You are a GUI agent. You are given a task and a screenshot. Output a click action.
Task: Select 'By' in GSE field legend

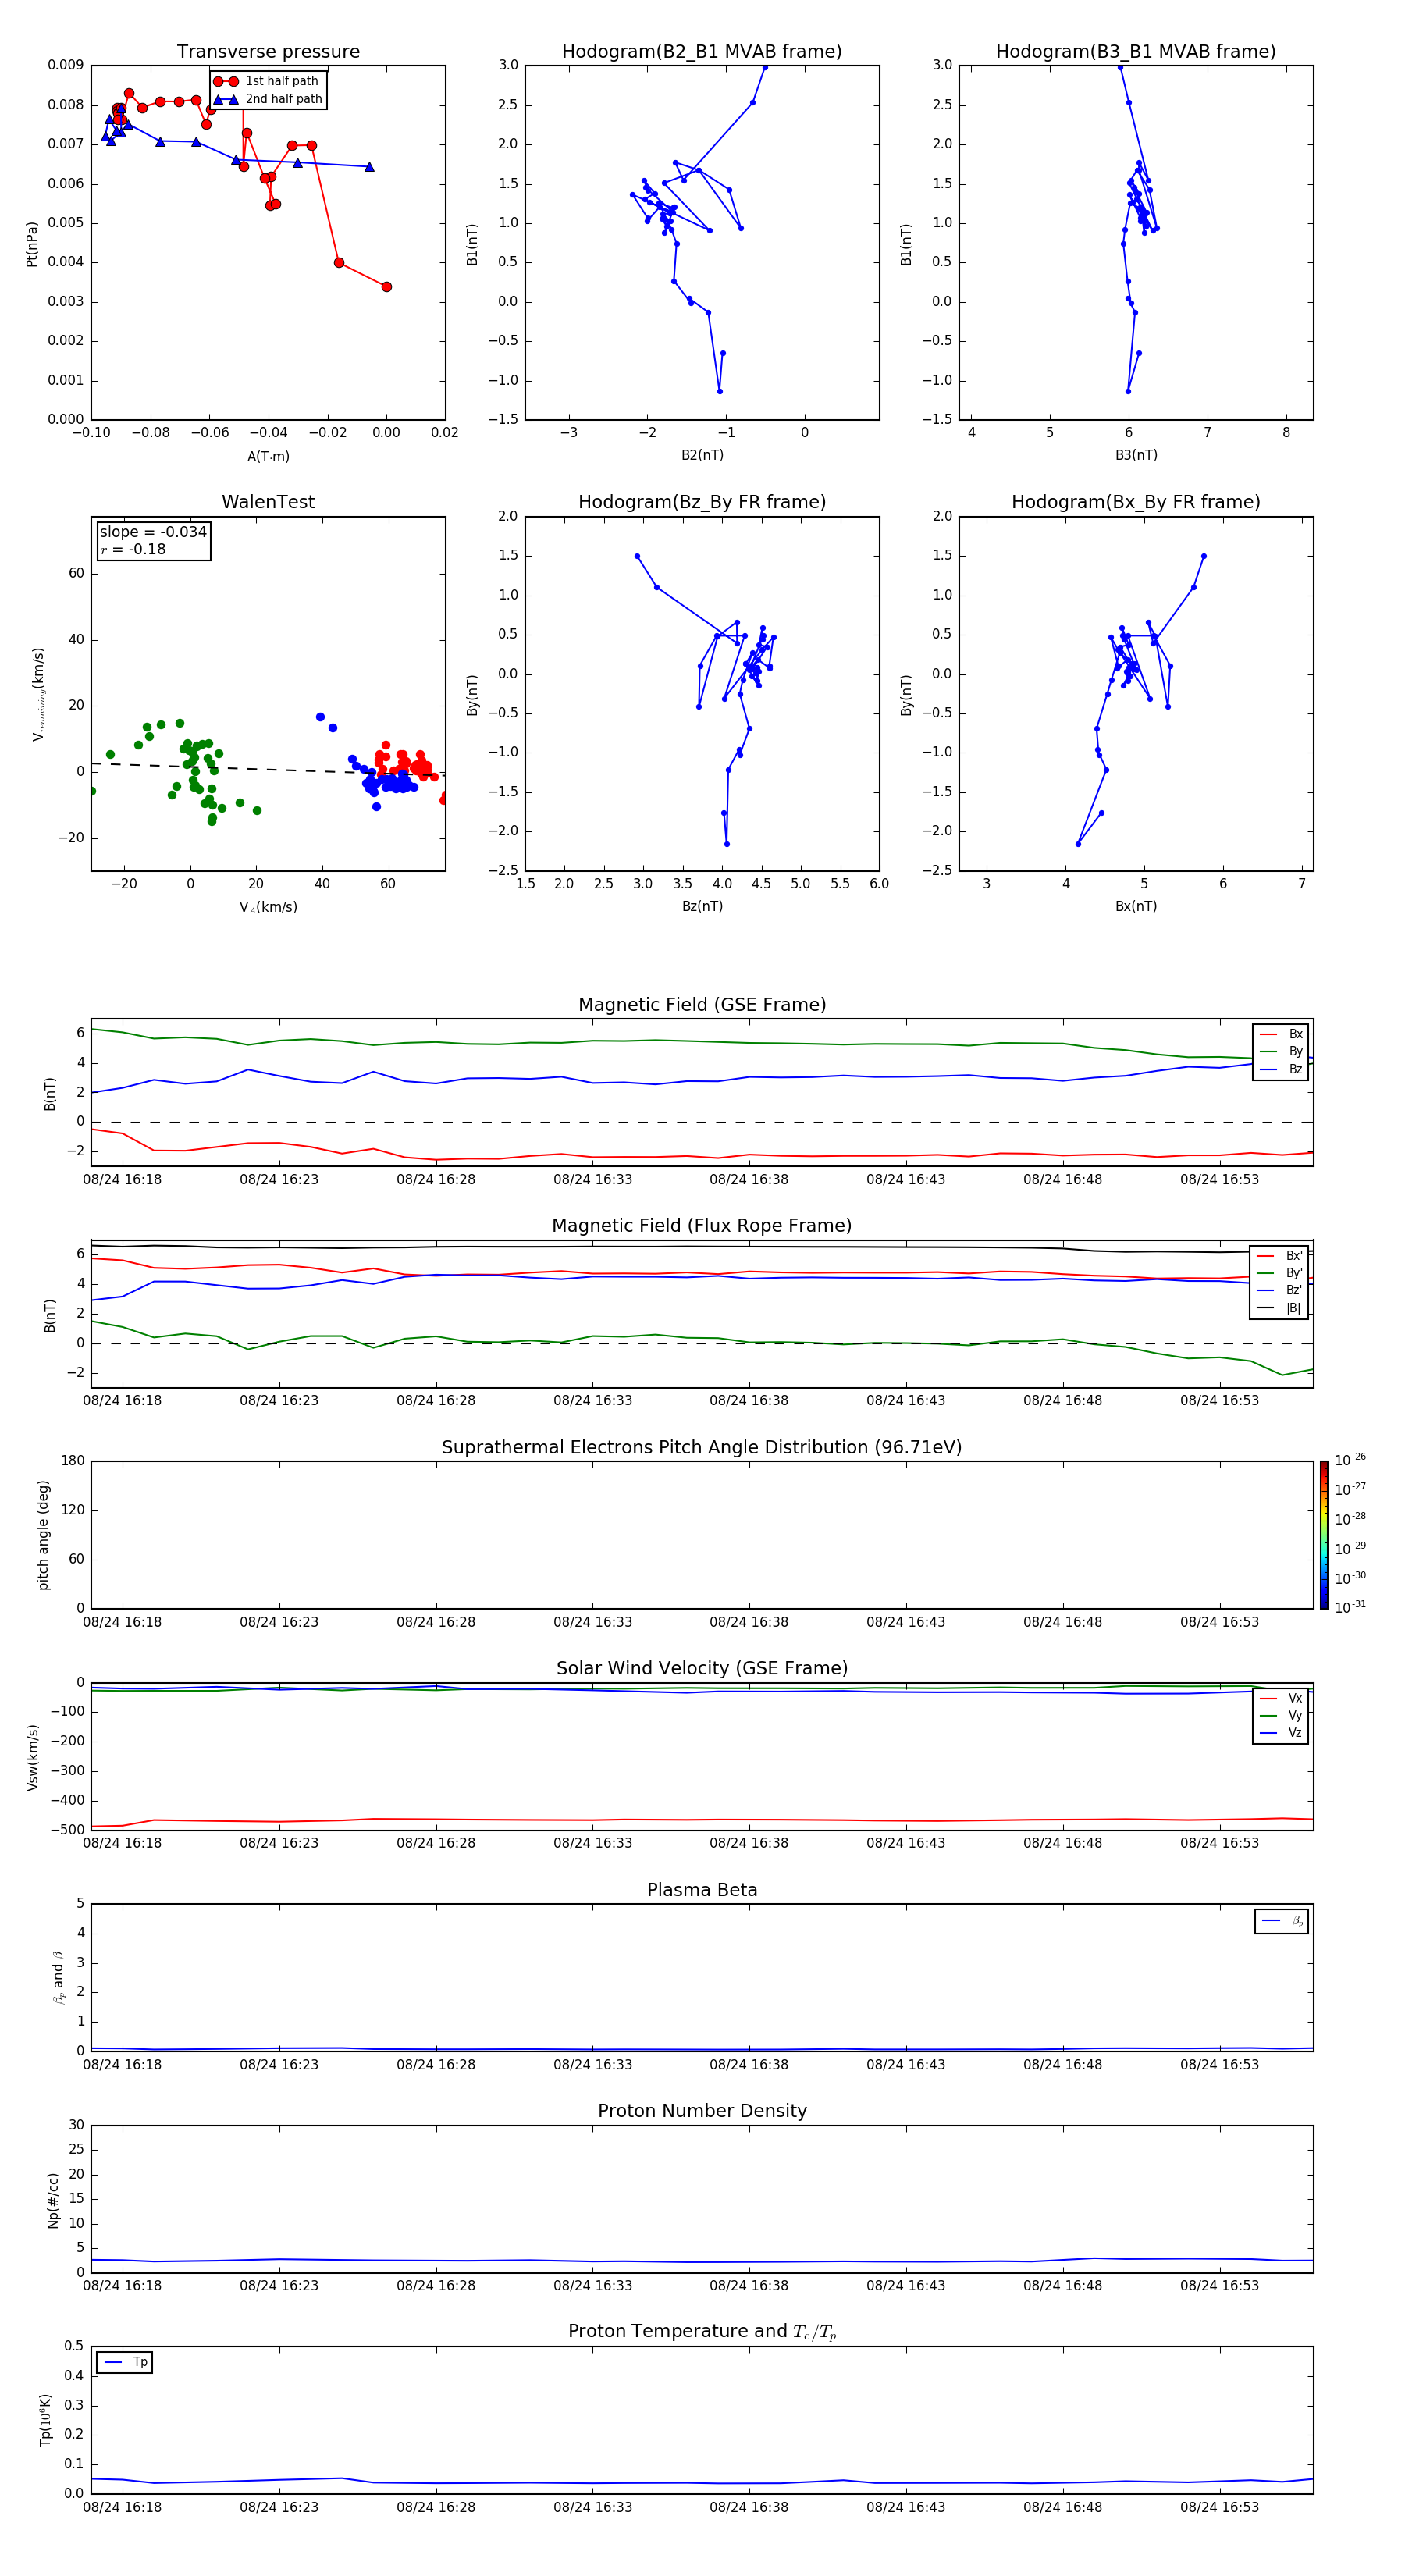[1281, 1051]
